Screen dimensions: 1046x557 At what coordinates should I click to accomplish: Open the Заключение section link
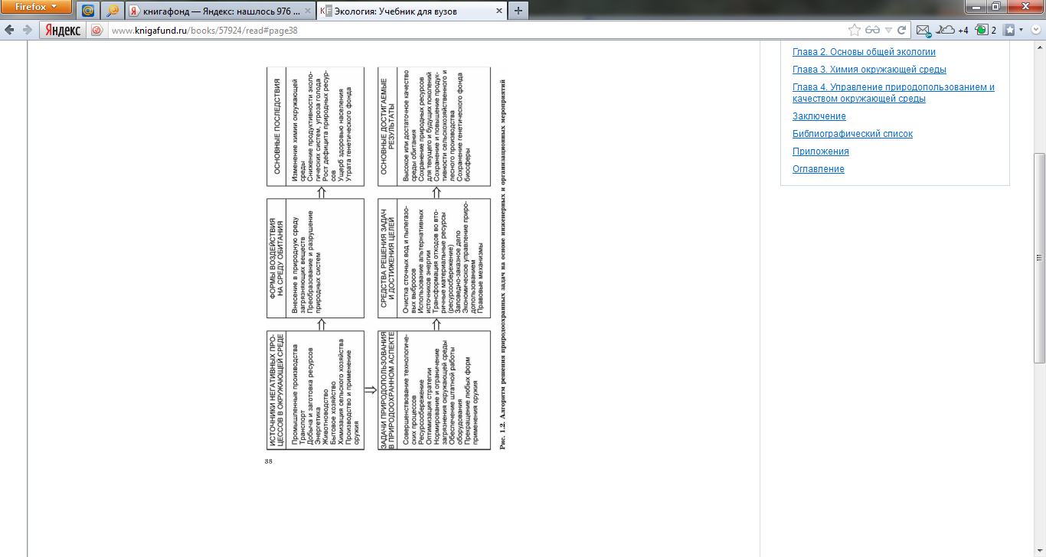819,116
